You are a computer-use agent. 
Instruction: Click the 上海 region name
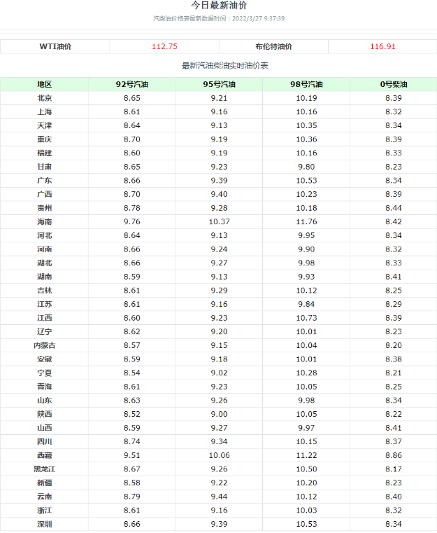pos(45,112)
